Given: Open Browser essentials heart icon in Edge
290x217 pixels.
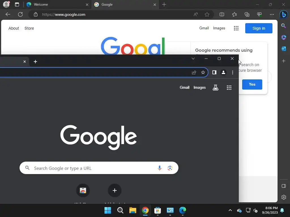Looking at the screenshot, I should tap(259, 14).
